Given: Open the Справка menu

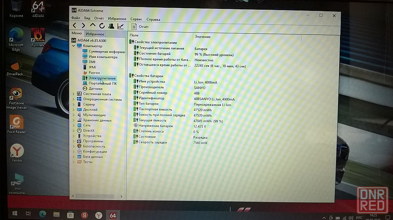Looking at the screenshot, I should 153,19.
